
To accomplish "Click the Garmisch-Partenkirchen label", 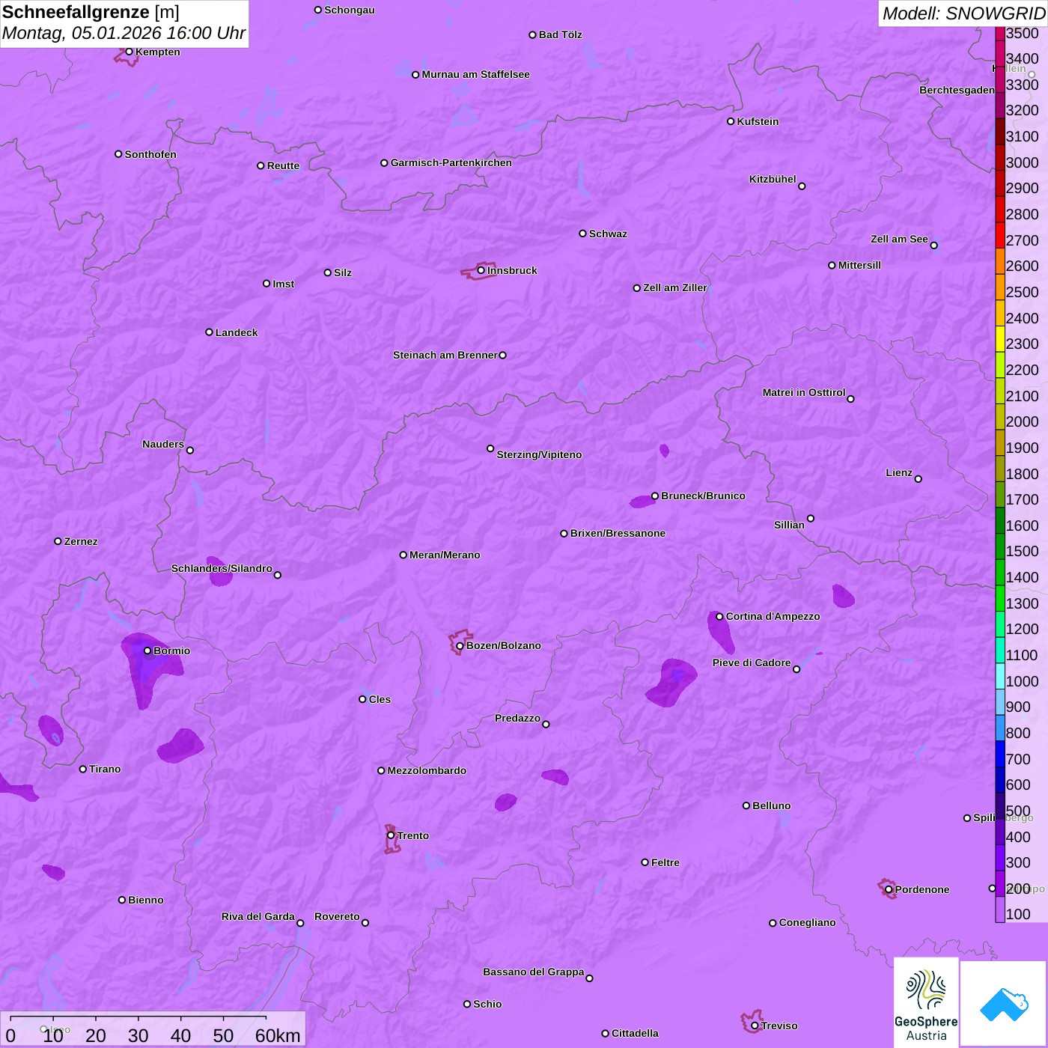I will tap(451, 162).
